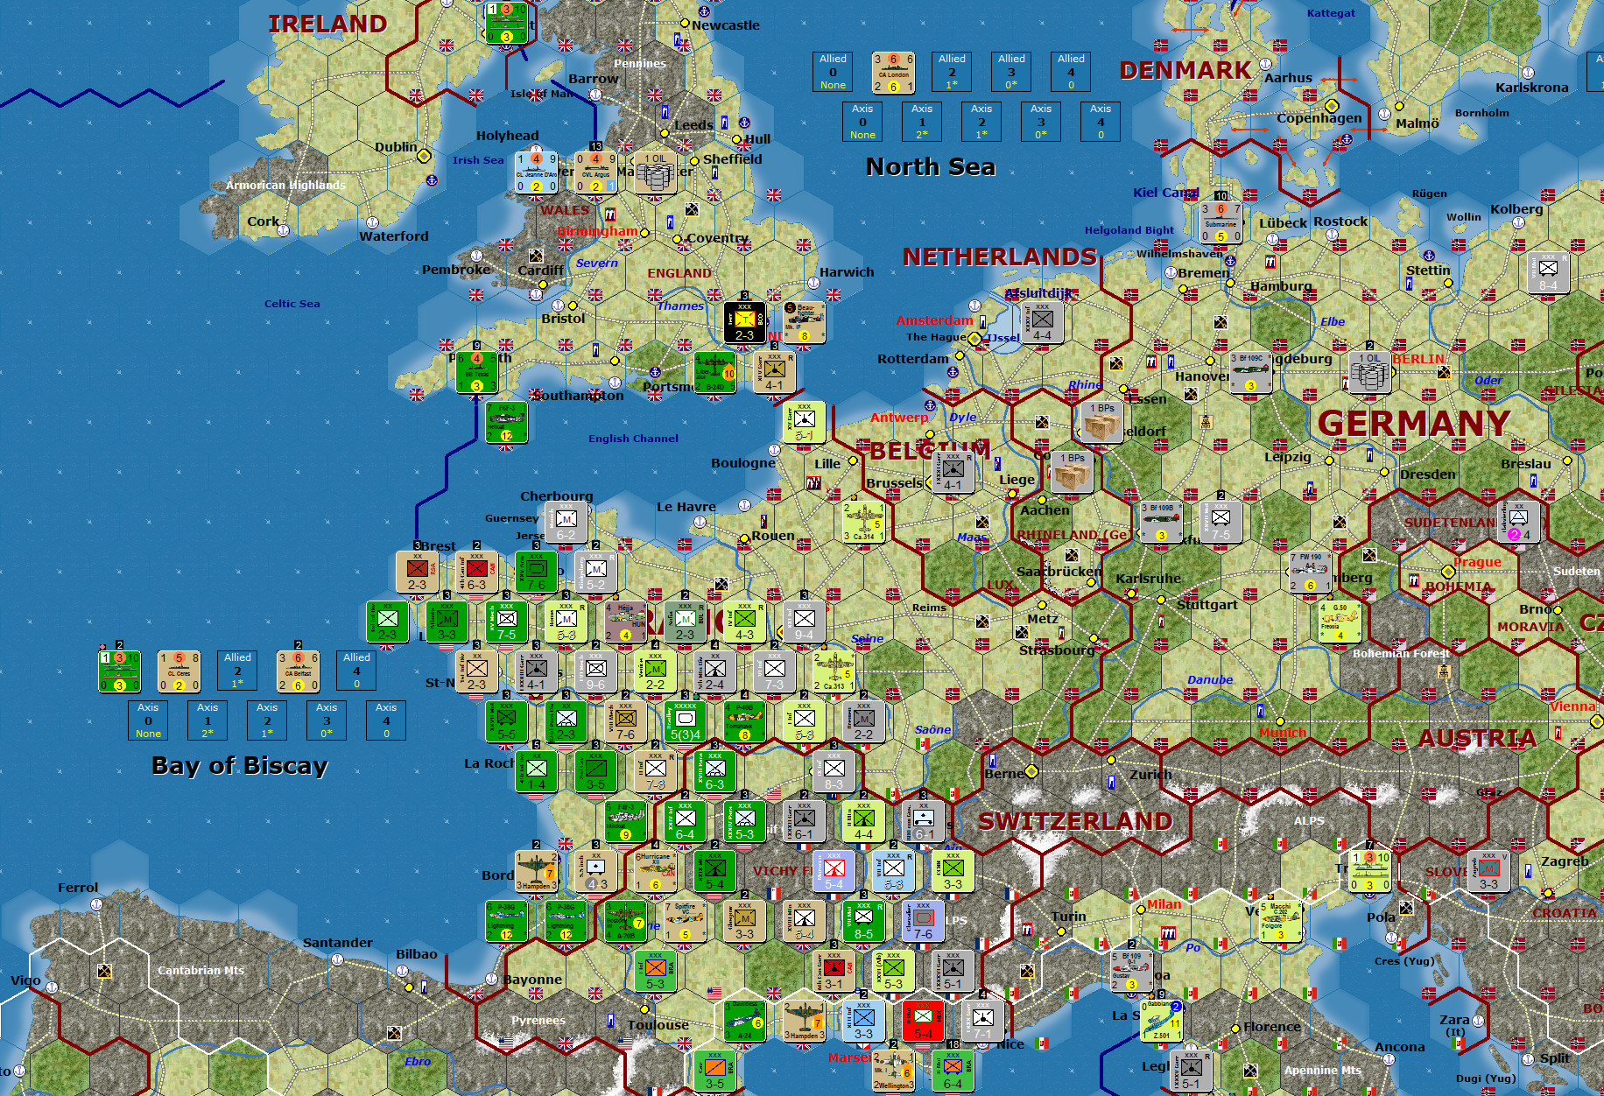Screen dimensions: 1604x1096
Task: Select the Bf 109C fighter unit near Magdeburg
Action: pyautogui.click(x=1252, y=372)
